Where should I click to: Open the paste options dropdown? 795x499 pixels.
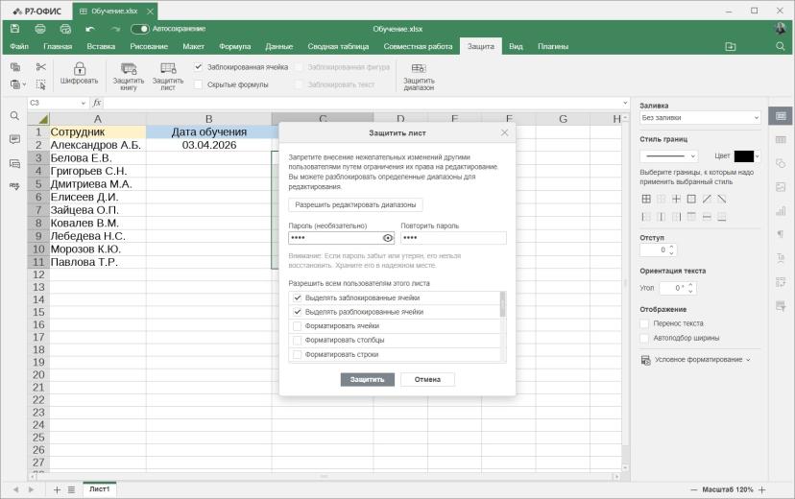pyautogui.click(x=24, y=84)
